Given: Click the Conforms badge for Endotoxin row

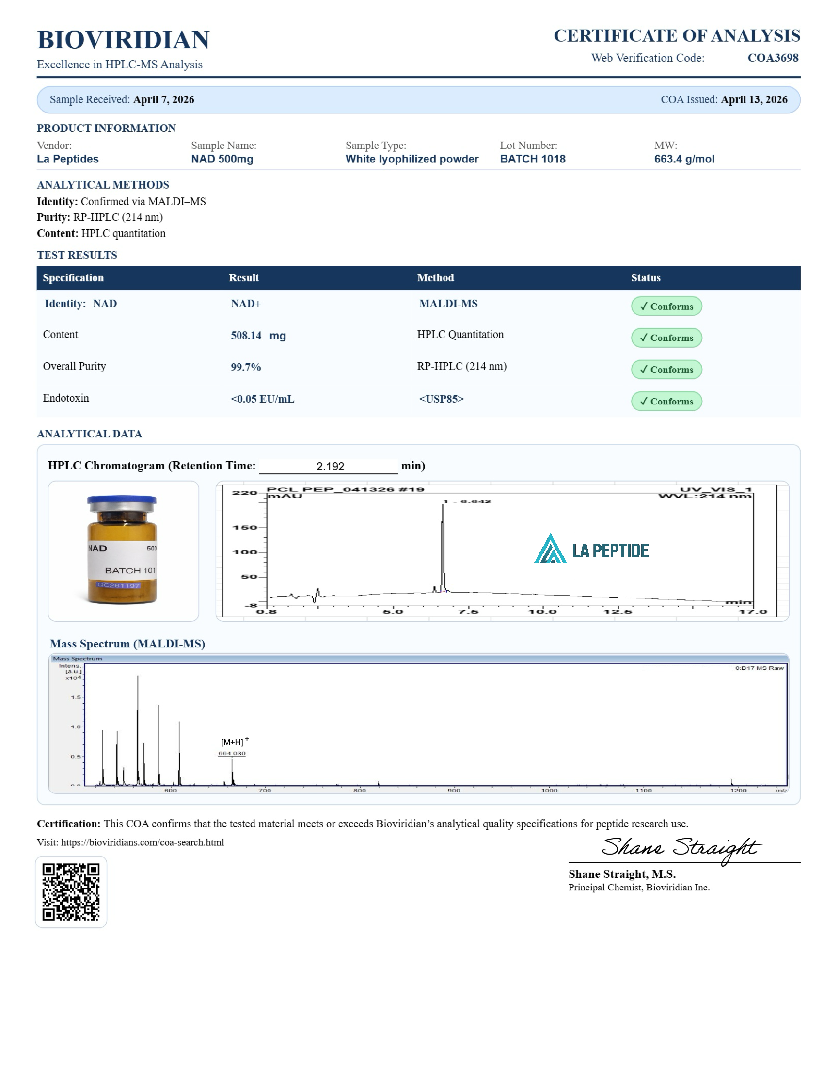Looking at the screenshot, I should click(x=666, y=401).
